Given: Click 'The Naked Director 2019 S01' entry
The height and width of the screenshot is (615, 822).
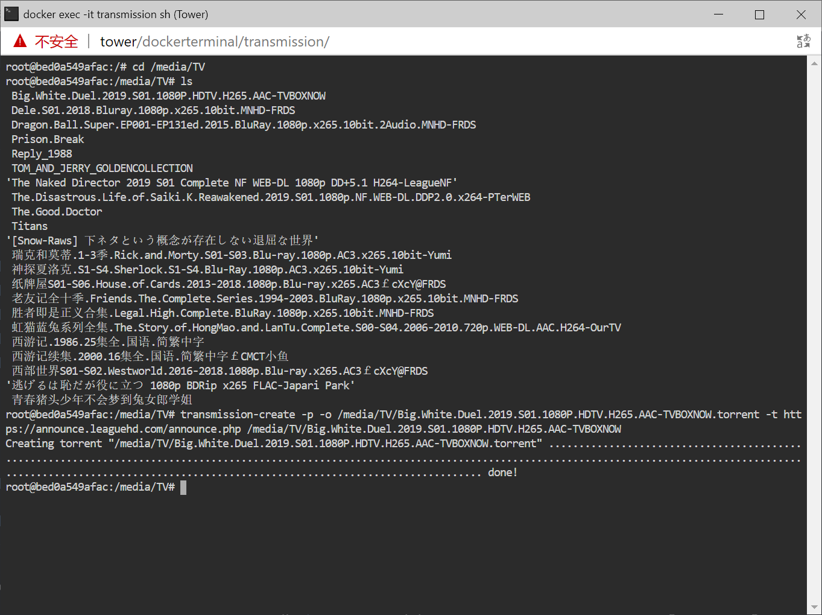Looking at the screenshot, I should (232, 183).
